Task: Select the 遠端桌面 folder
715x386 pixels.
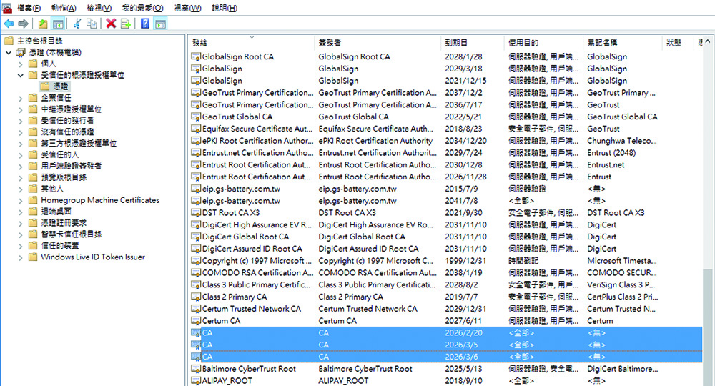Action: click(x=56, y=212)
